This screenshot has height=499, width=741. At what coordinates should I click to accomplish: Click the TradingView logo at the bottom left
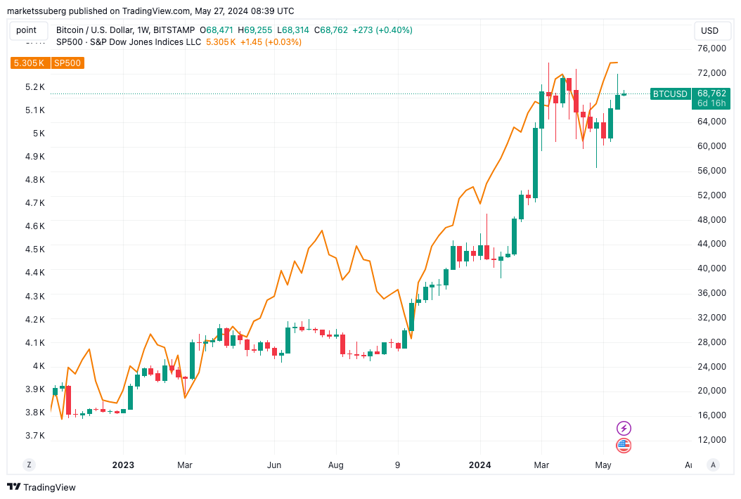(41, 487)
